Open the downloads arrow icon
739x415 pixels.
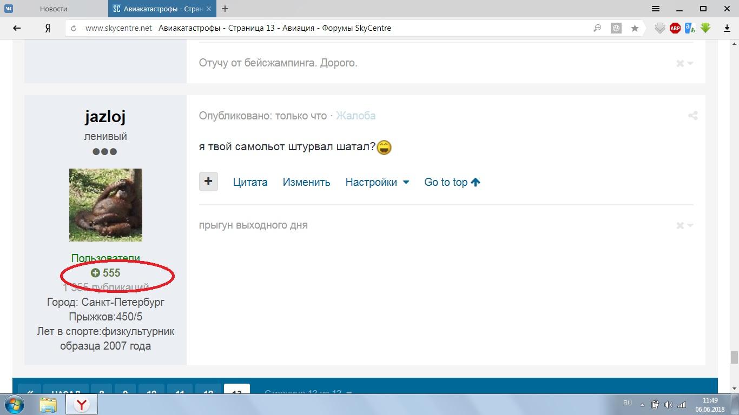point(727,28)
